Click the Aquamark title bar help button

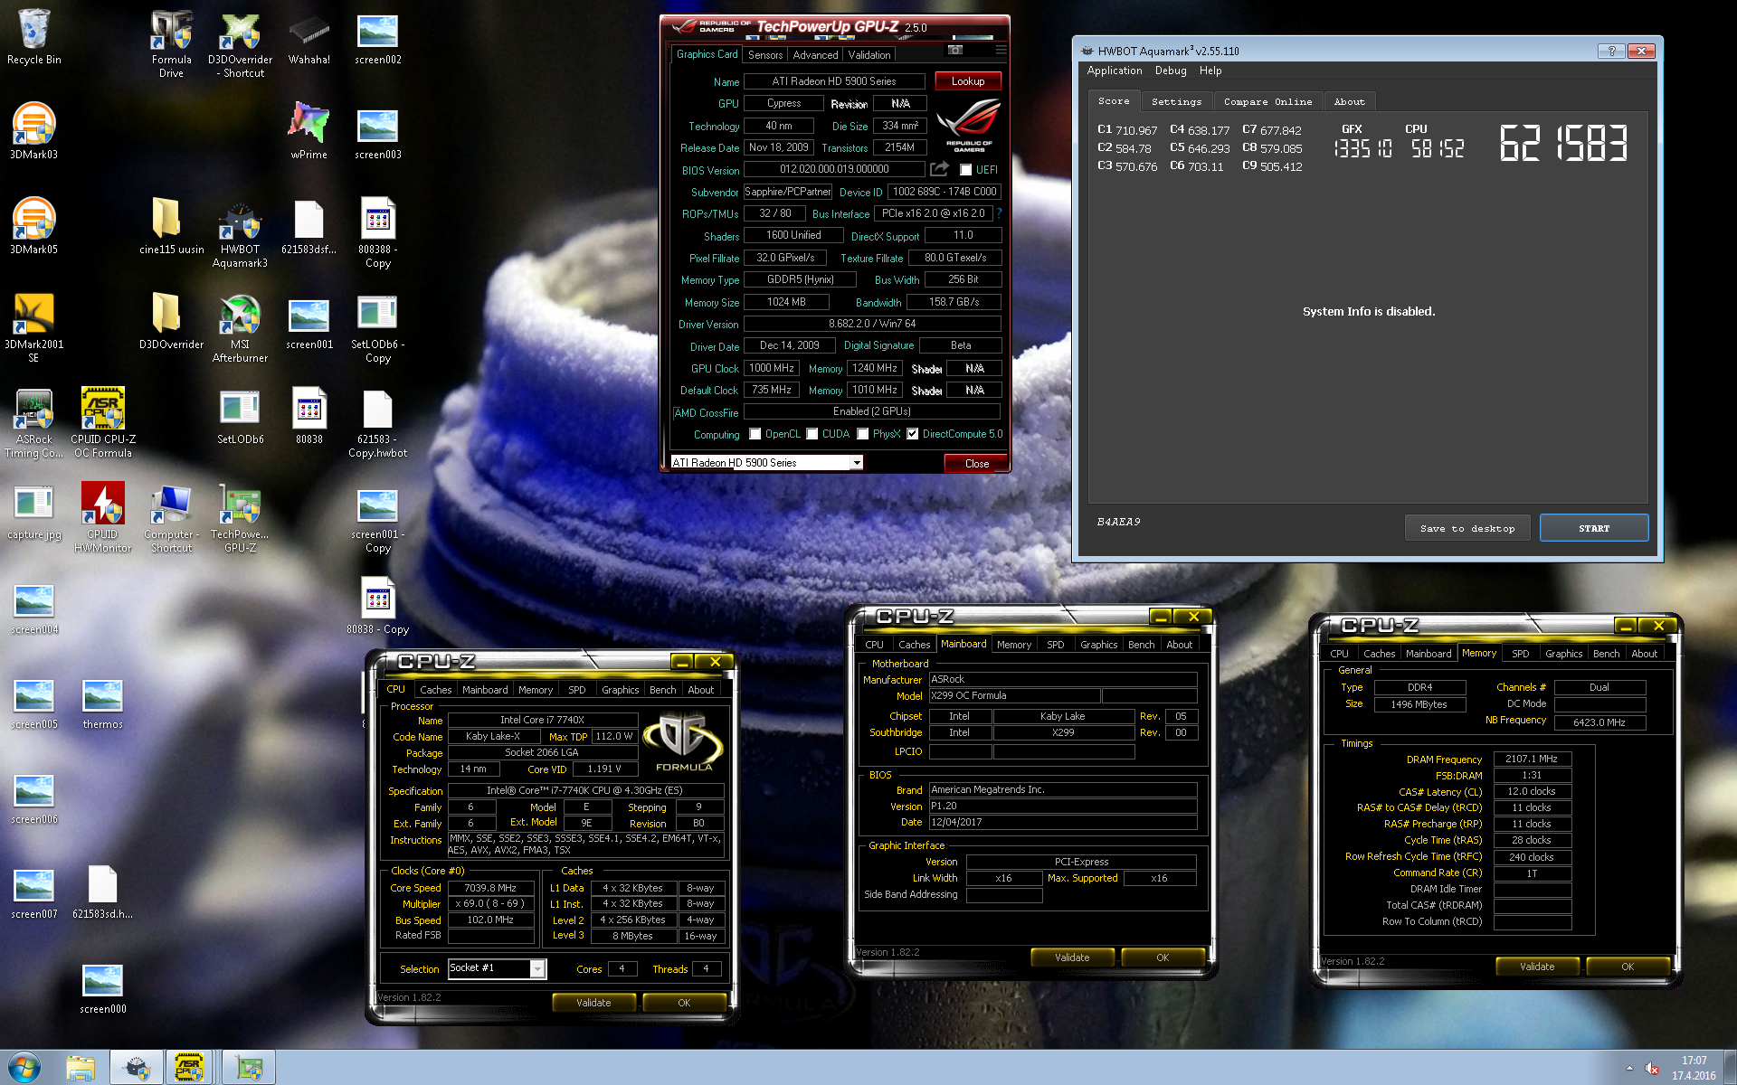coord(1611,52)
